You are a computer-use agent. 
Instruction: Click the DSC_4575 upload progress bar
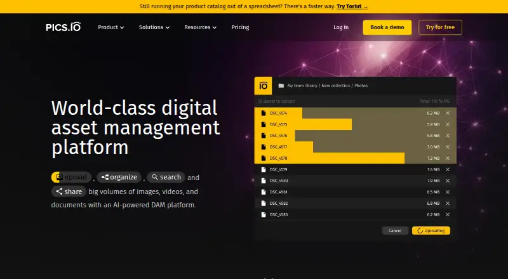pos(303,124)
